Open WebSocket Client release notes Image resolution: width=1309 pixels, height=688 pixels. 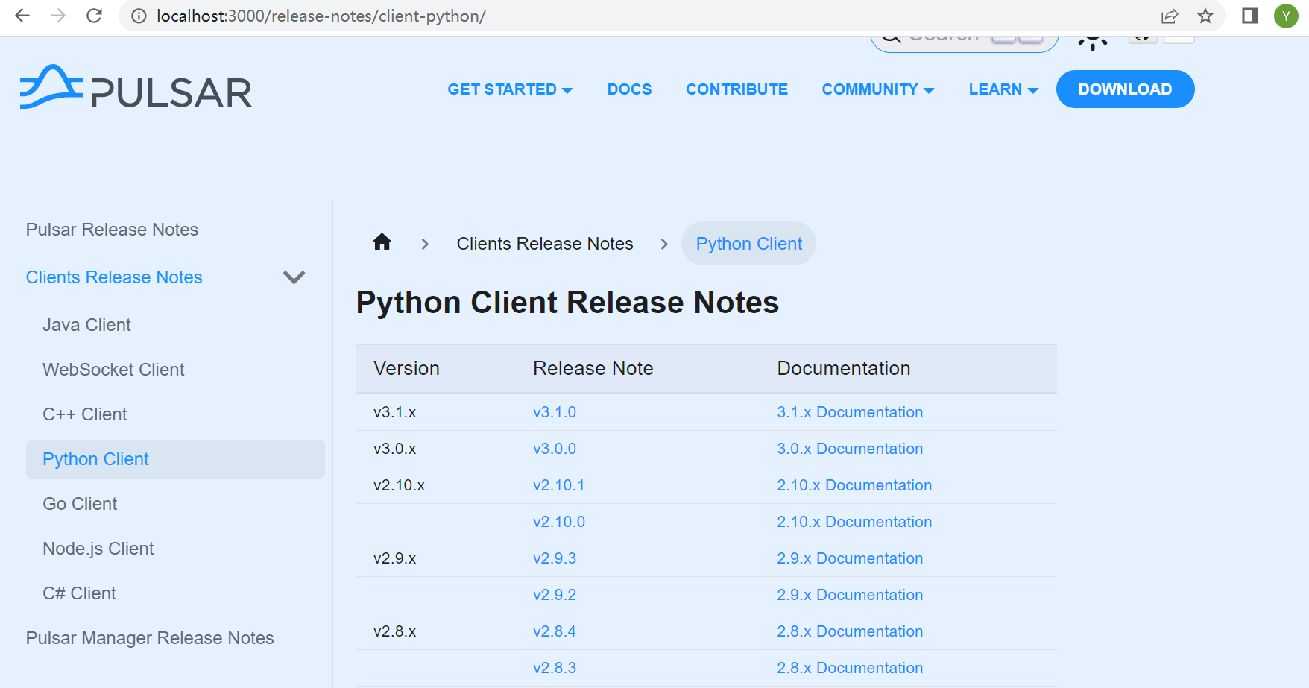113,370
